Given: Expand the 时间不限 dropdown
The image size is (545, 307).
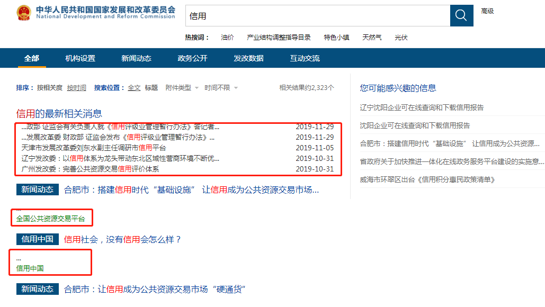Looking at the screenshot, I should tap(221, 88).
